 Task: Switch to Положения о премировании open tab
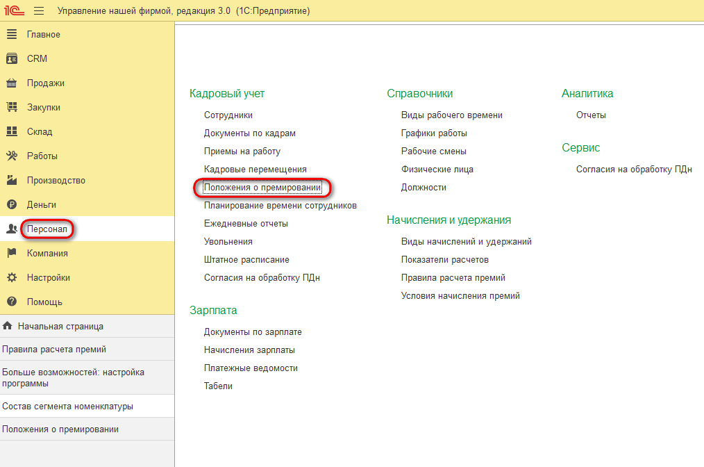[x=87, y=429]
